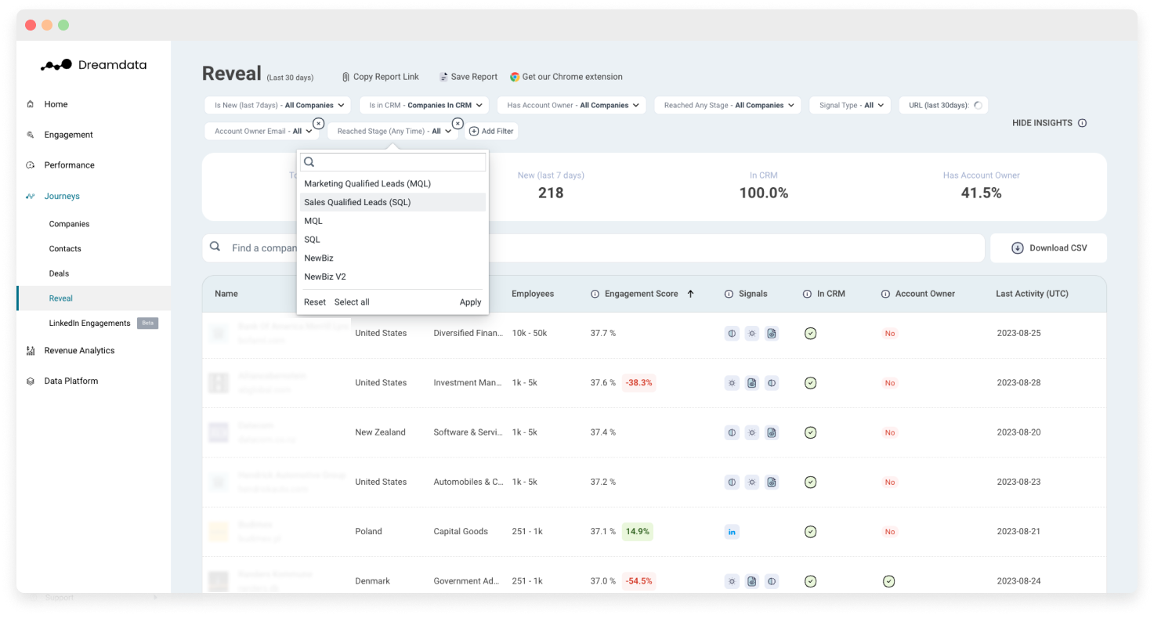1154x618 pixels.
Task: Click Copy Report Link
Action: pyautogui.click(x=380, y=77)
